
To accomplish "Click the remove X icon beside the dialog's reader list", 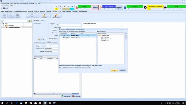I will coord(126,38).
